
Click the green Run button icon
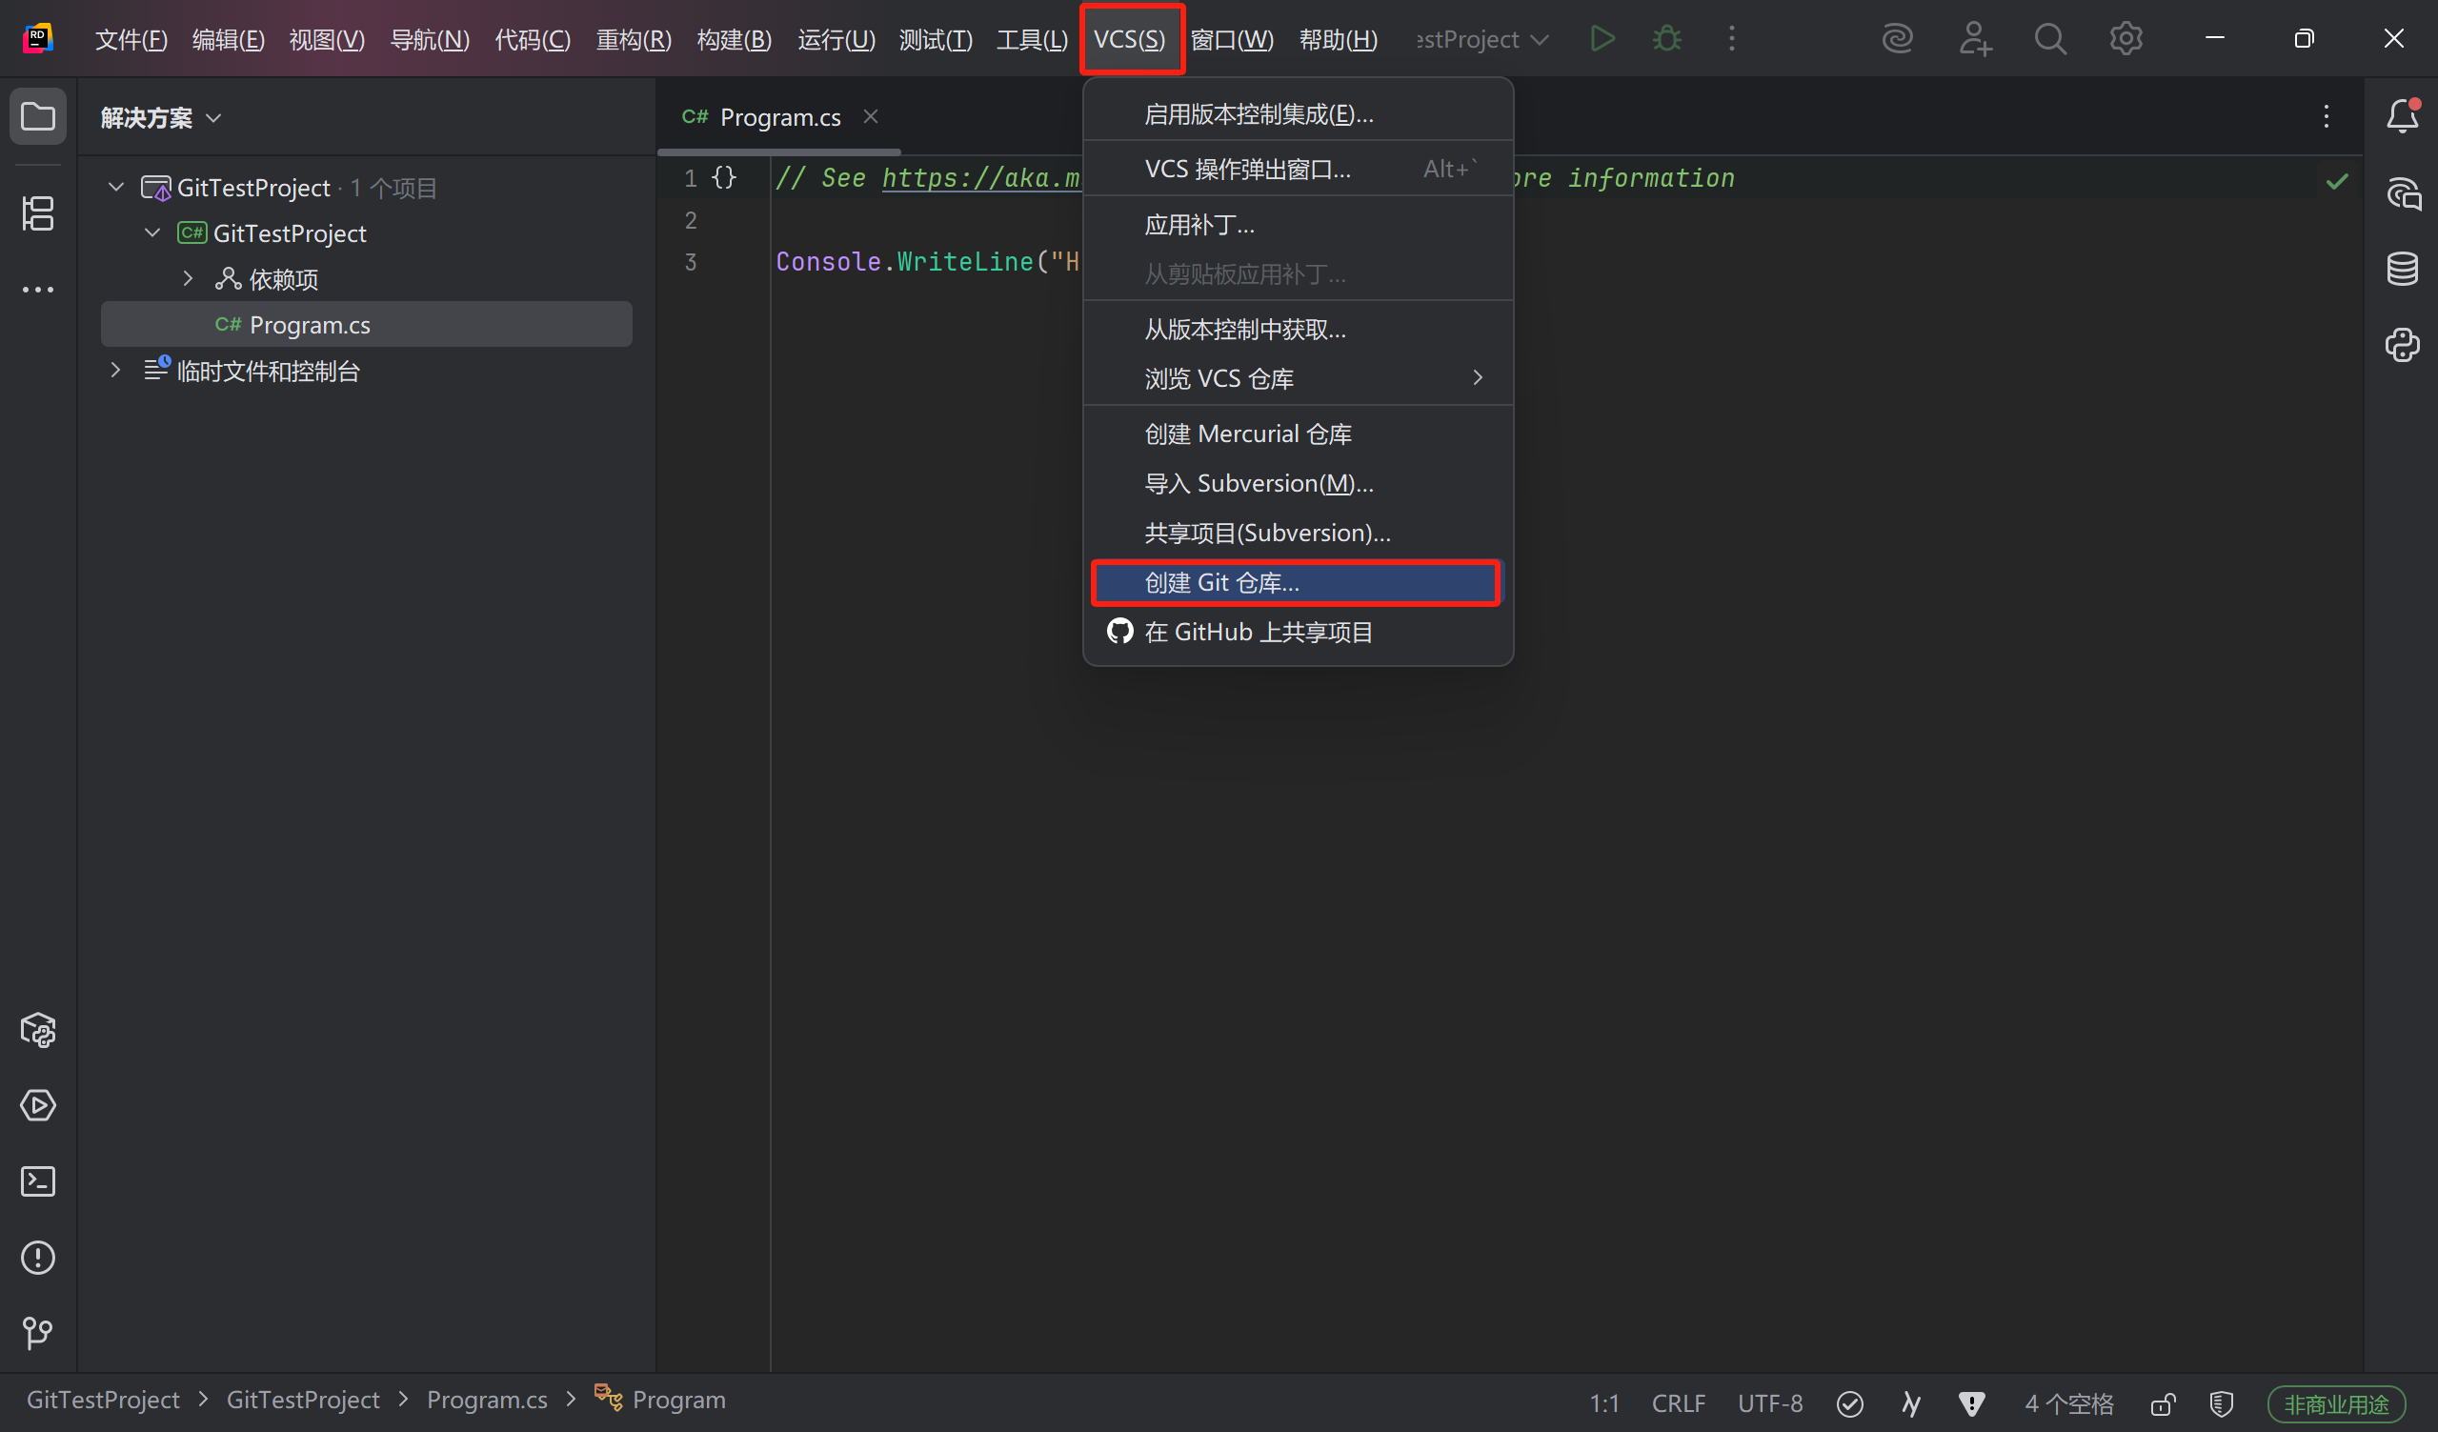[1602, 39]
